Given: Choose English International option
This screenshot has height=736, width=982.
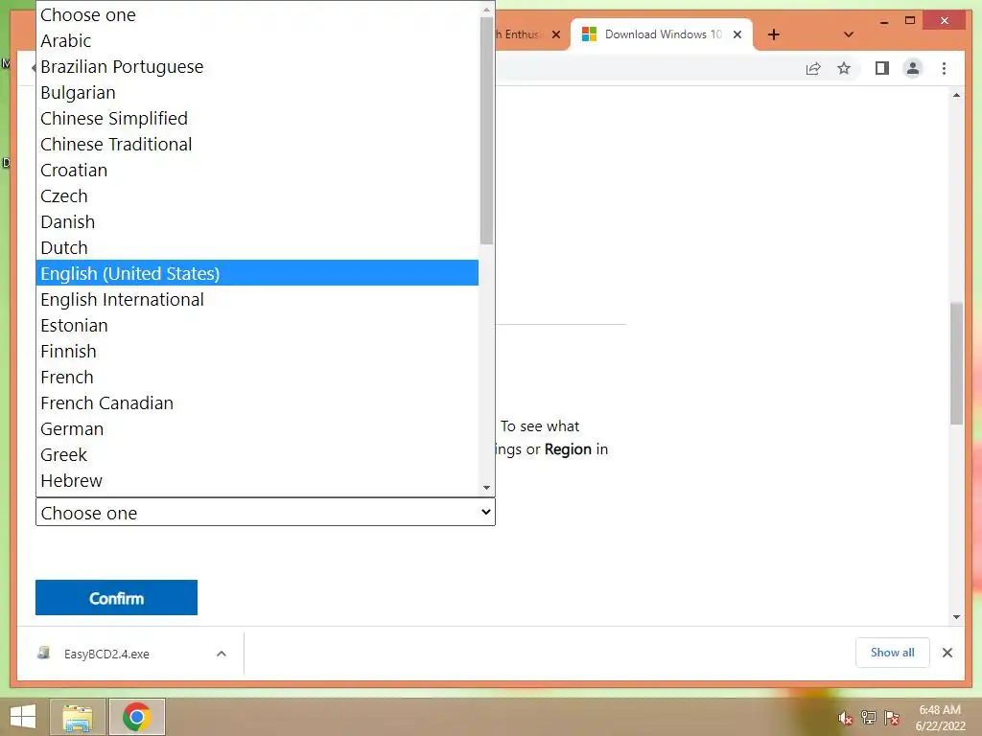Looking at the screenshot, I should pyautogui.click(x=257, y=299).
